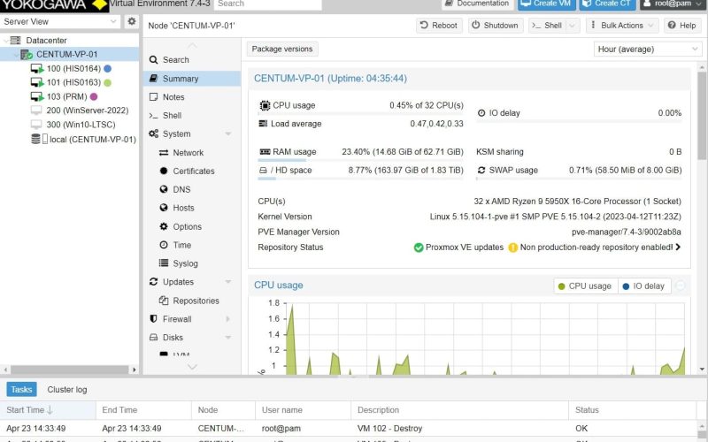Open the Summary menu item

tap(192, 79)
